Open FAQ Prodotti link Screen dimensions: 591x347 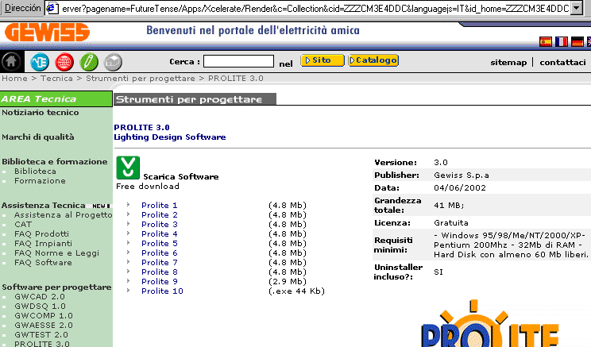click(41, 234)
